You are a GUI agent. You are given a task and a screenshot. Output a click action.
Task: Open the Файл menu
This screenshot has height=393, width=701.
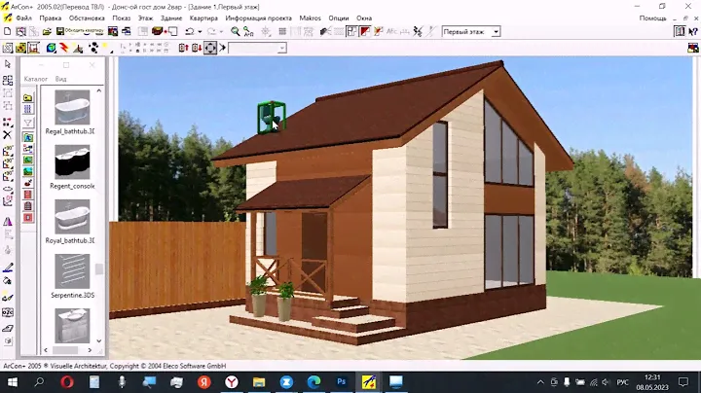[23, 18]
